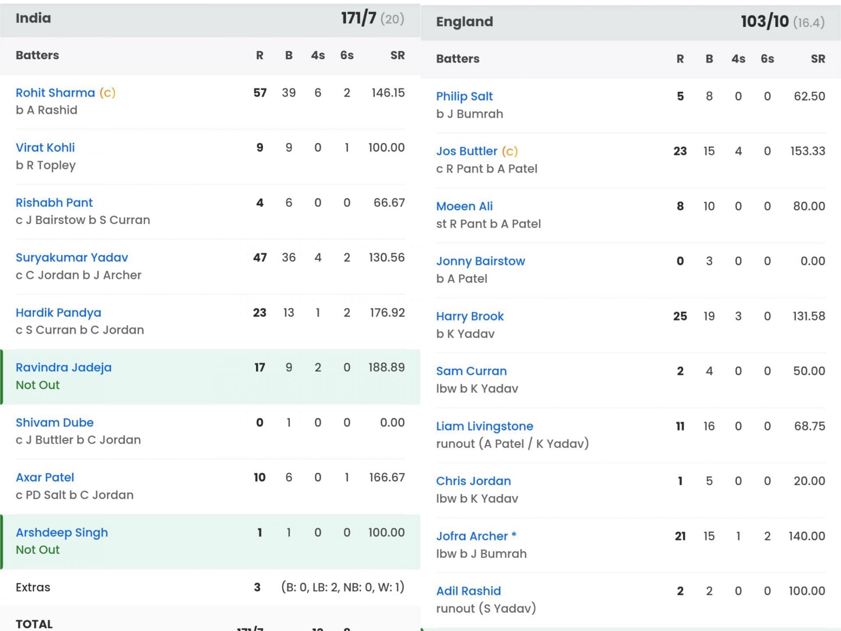Select 'lbw b K Yadav' under Chris Jordan

pos(477,499)
